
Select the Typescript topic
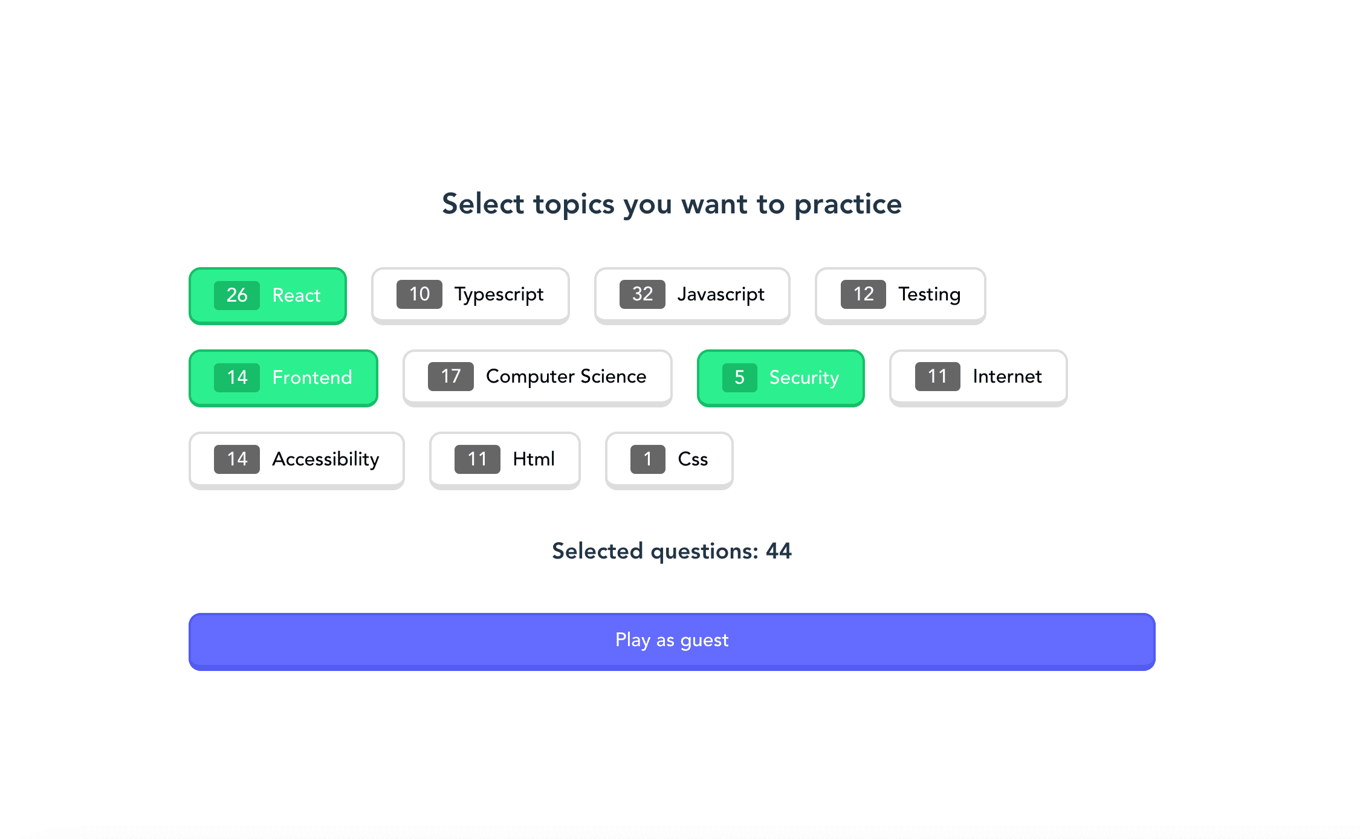(470, 296)
